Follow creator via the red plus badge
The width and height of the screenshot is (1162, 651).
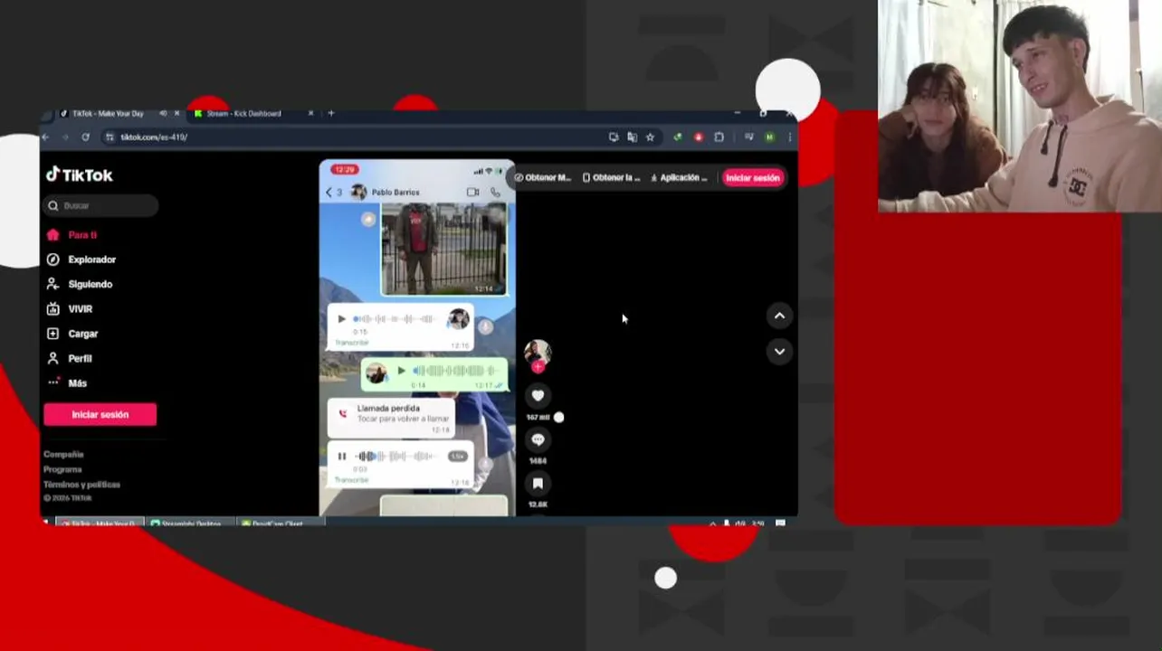[538, 367]
